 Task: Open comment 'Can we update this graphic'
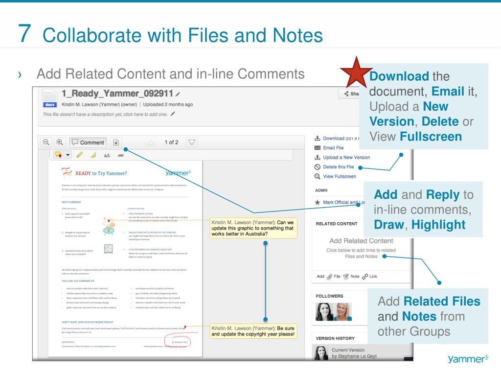[x=253, y=228]
